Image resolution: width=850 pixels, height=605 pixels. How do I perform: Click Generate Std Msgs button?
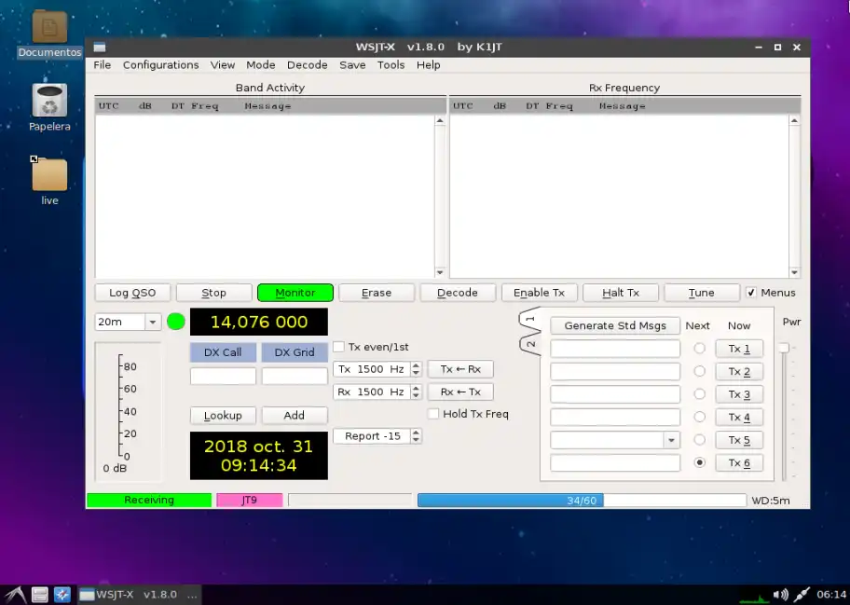click(615, 326)
